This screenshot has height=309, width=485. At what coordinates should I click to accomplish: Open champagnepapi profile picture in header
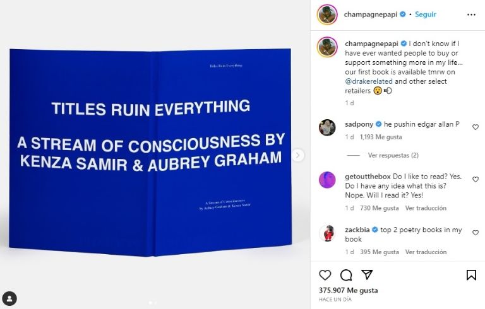[327, 15]
